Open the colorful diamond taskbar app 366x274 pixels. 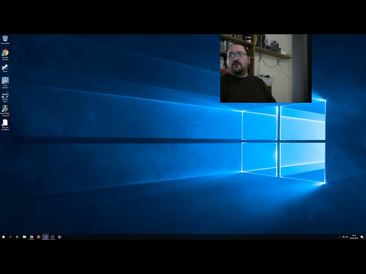click(x=59, y=237)
